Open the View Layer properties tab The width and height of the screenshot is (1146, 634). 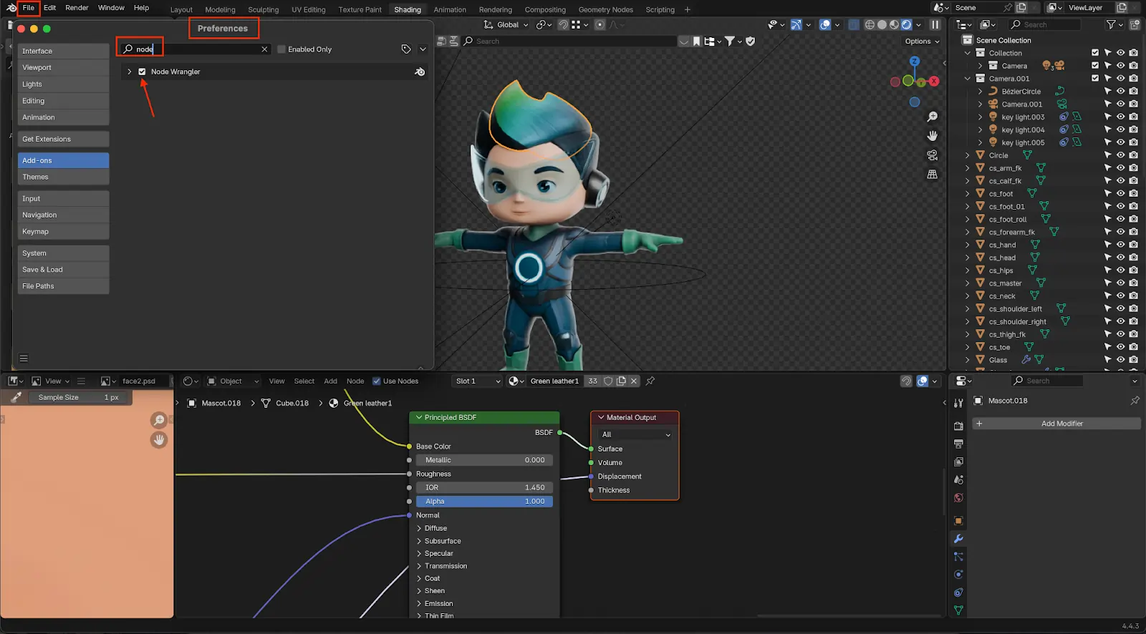[x=958, y=462]
